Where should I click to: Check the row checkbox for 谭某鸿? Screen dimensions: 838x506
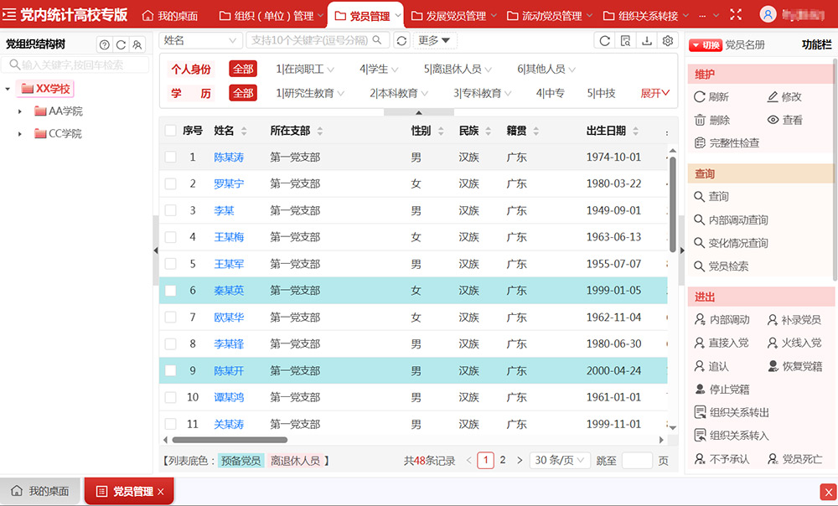click(x=170, y=397)
